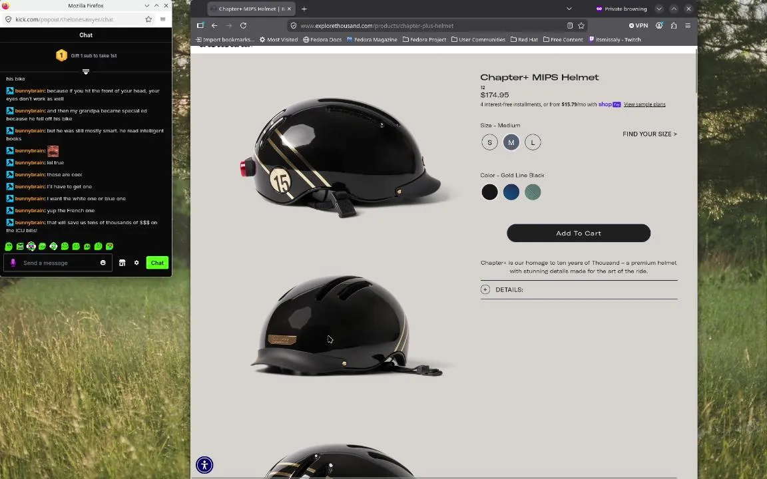Collapse the gift sub banner chevron
This screenshot has height=479, width=767.
tap(86, 71)
